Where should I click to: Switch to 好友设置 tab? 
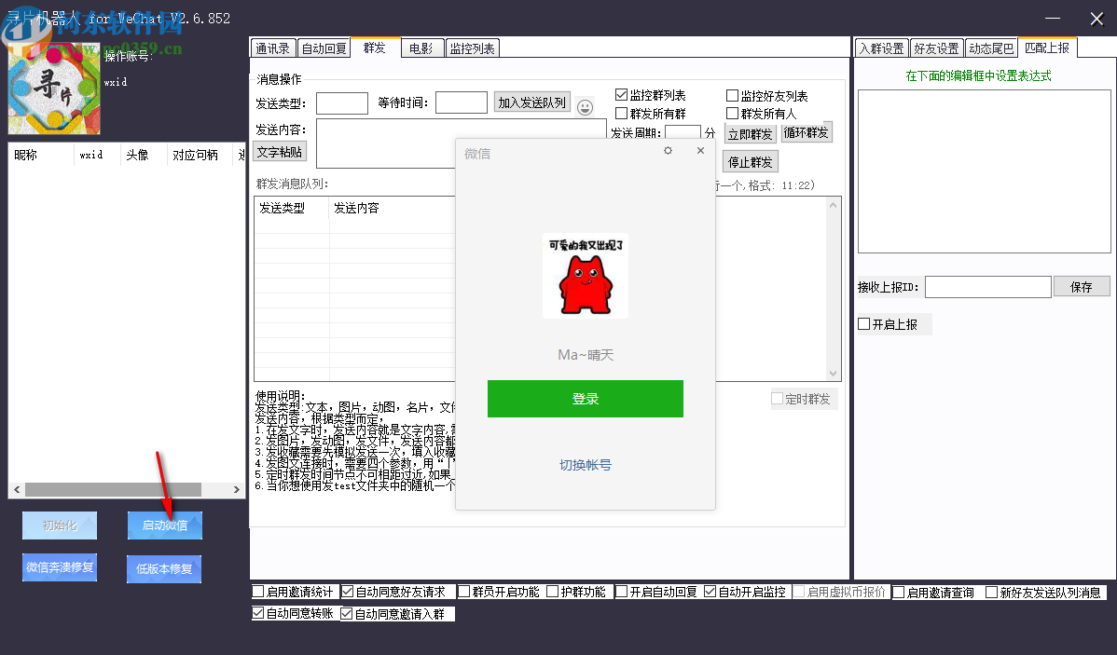[937, 48]
